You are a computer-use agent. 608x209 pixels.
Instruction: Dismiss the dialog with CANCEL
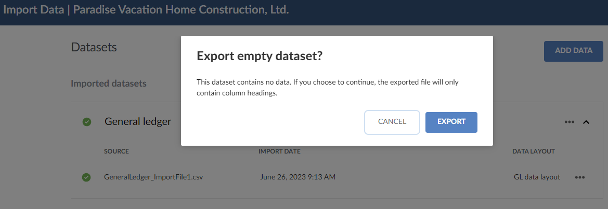392,122
